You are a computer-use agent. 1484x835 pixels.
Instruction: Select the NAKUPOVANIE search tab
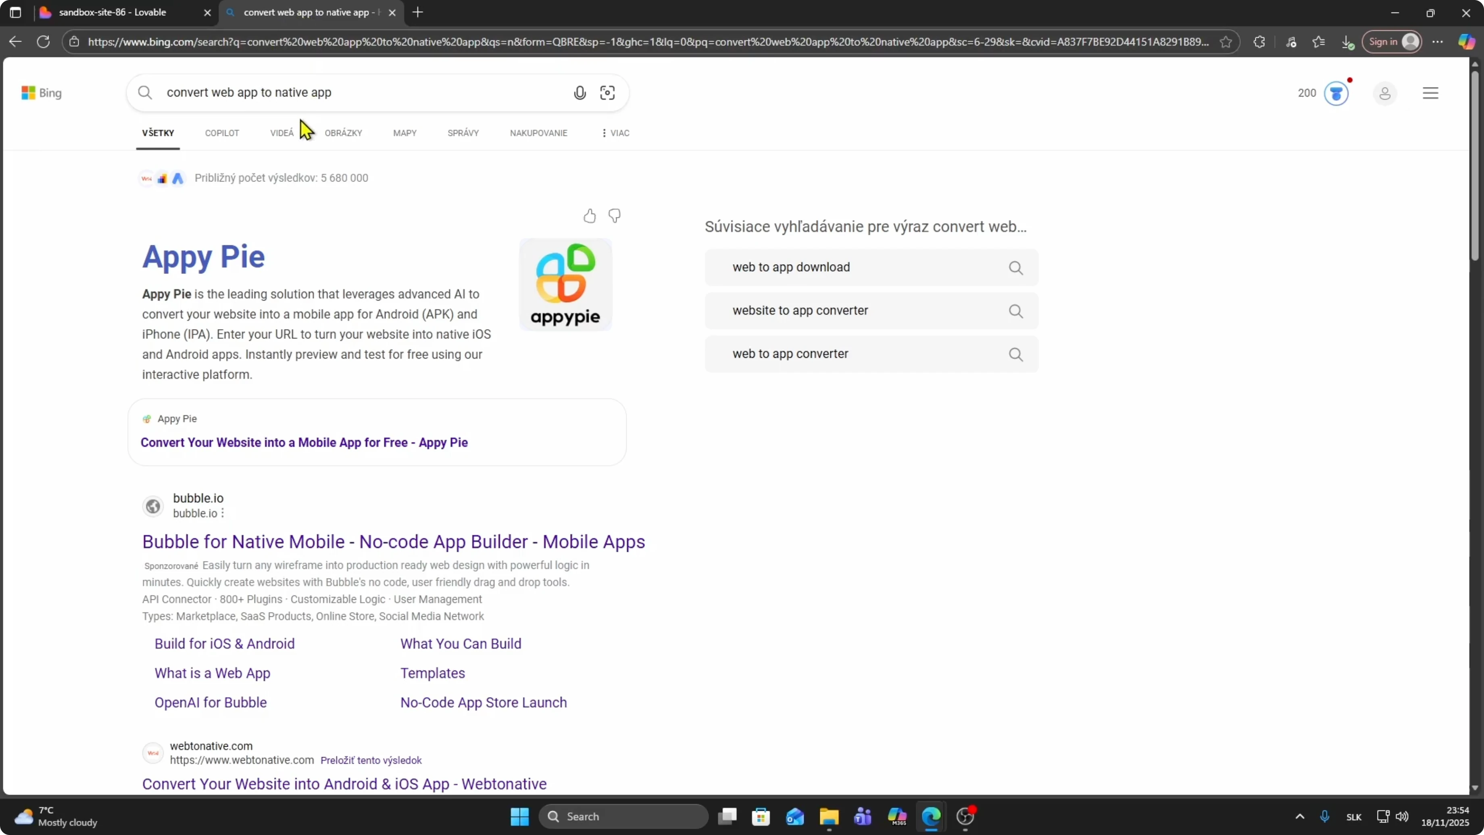pyautogui.click(x=539, y=133)
